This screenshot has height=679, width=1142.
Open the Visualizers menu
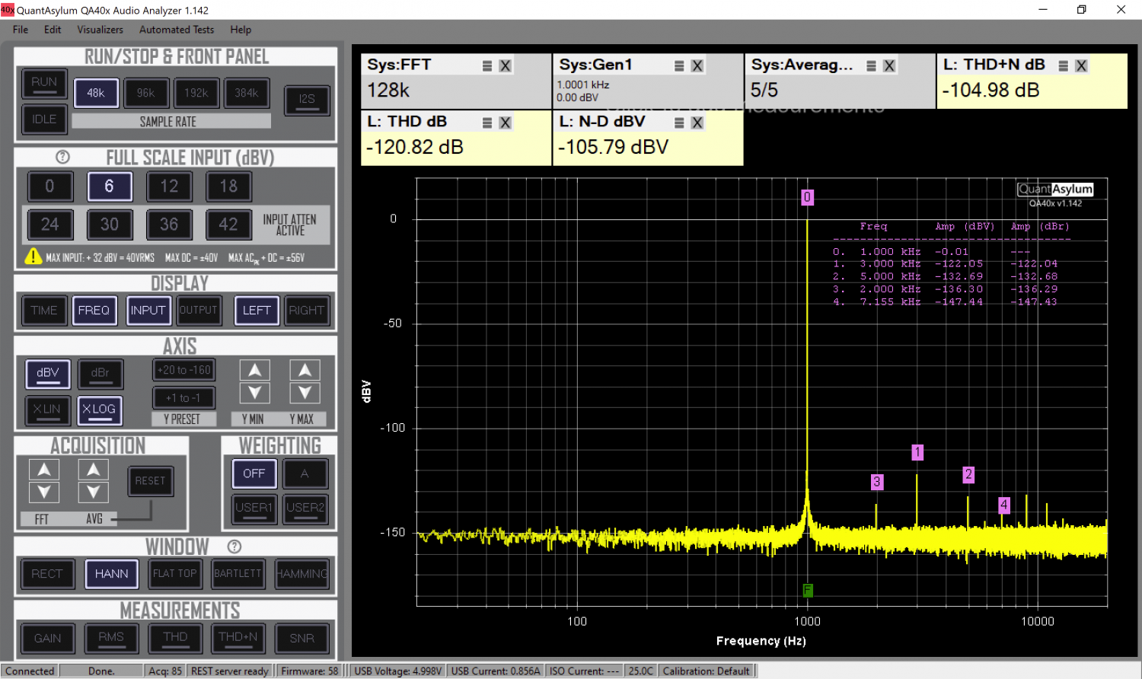click(x=100, y=30)
